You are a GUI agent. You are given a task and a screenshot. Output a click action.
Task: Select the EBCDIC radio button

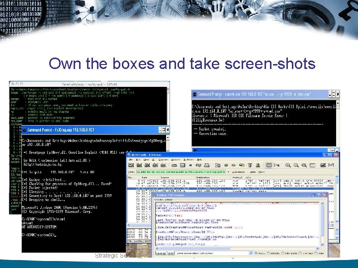point(268,253)
